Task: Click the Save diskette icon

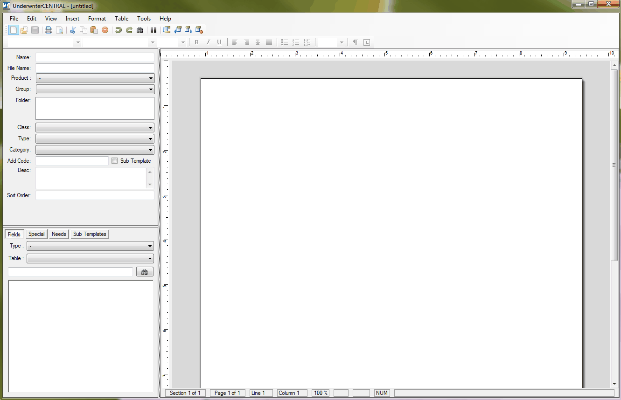Action: coord(35,30)
